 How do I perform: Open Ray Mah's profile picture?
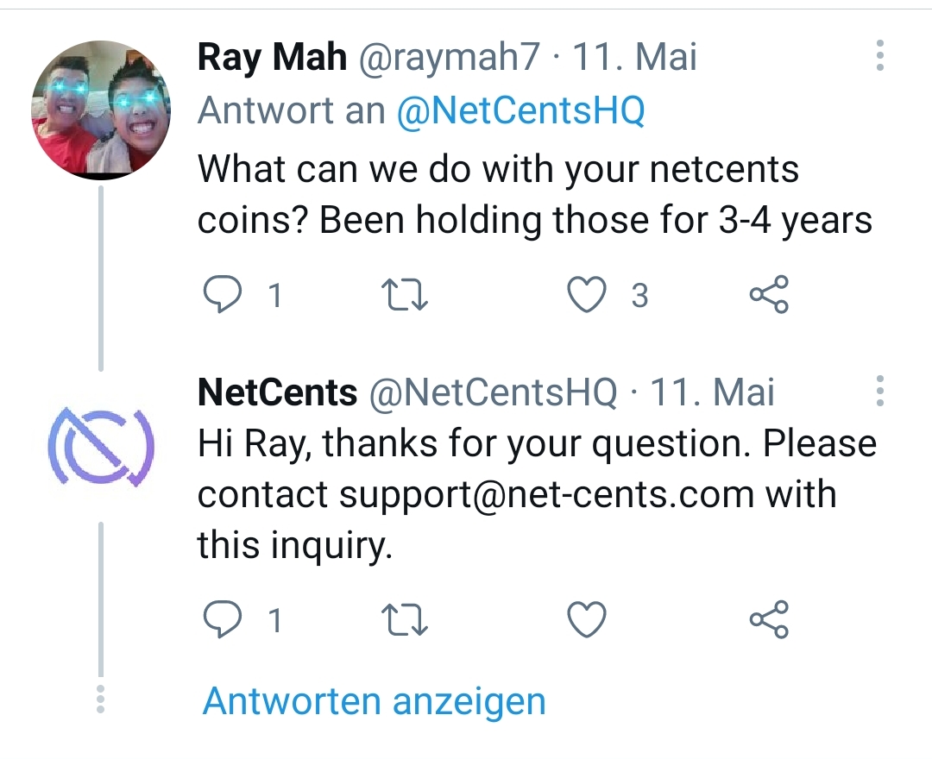[x=101, y=110]
